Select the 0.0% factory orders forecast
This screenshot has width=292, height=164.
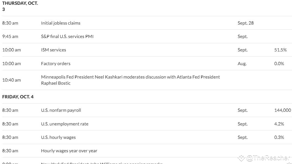279,63
